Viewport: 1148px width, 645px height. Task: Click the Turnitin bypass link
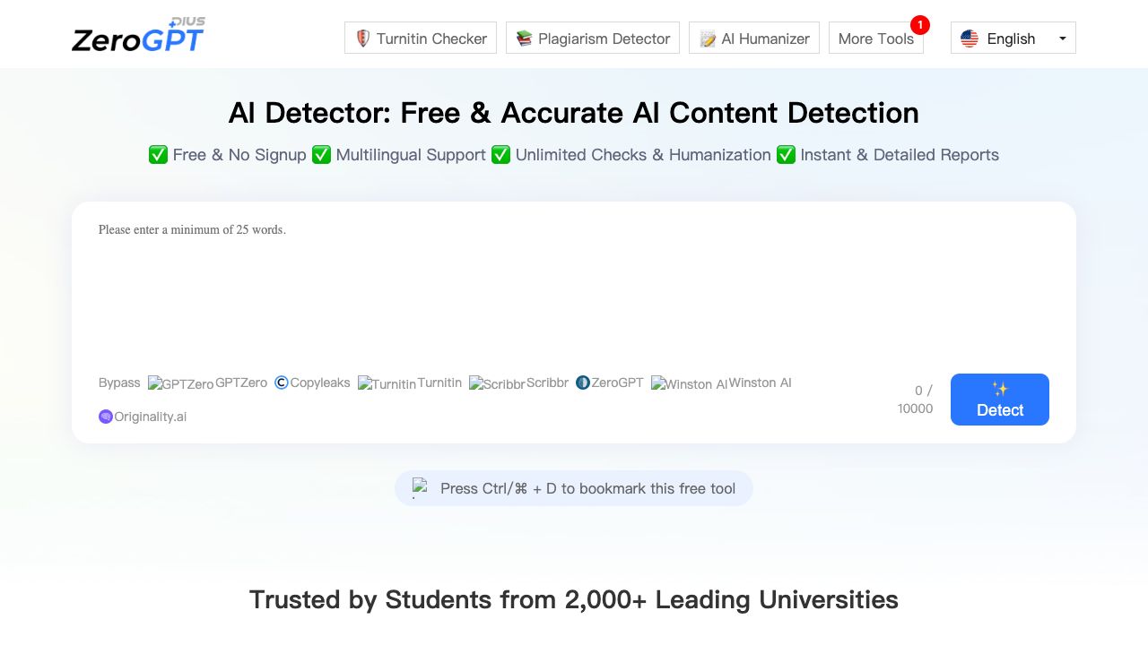(x=410, y=383)
